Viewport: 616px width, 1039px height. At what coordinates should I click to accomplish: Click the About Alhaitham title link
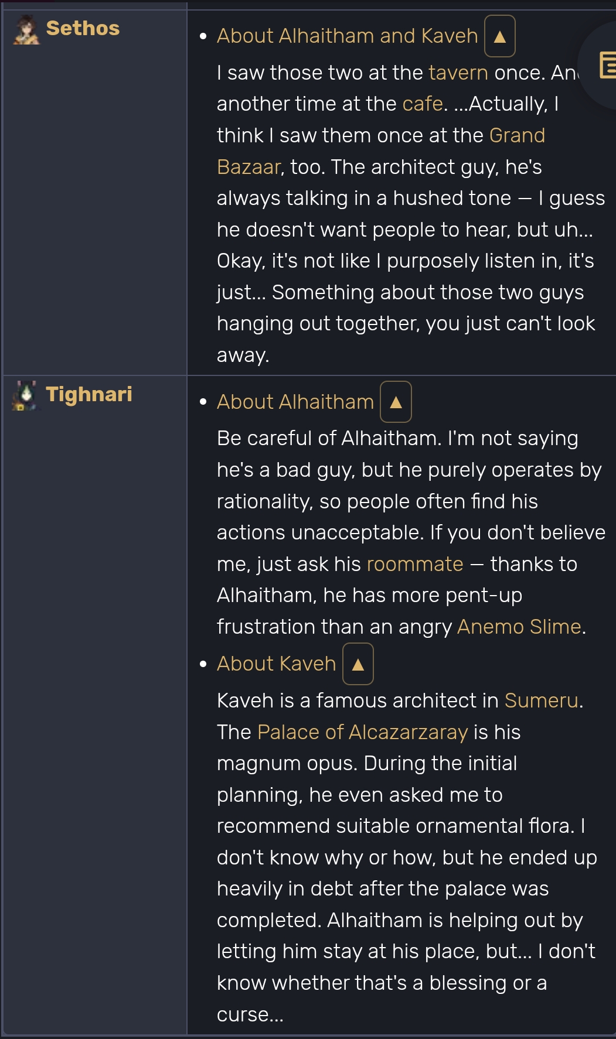pos(295,402)
